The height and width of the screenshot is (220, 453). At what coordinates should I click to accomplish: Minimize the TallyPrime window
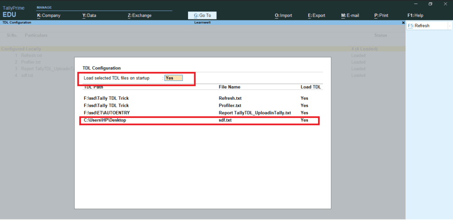tap(415, 4)
